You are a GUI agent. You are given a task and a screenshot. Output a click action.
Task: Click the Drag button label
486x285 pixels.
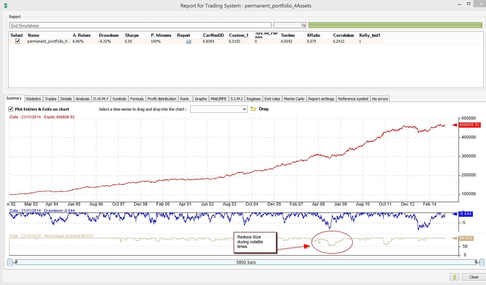click(x=263, y=109)
